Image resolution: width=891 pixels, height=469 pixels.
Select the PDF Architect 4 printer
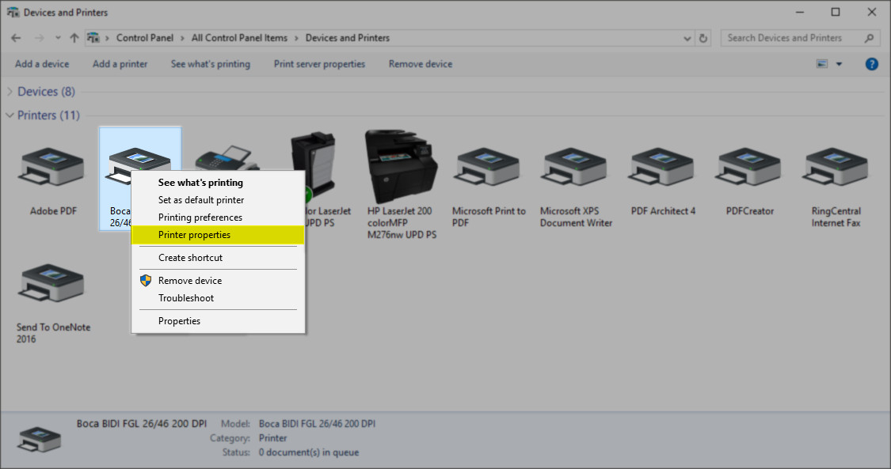[x=662, y=167]
